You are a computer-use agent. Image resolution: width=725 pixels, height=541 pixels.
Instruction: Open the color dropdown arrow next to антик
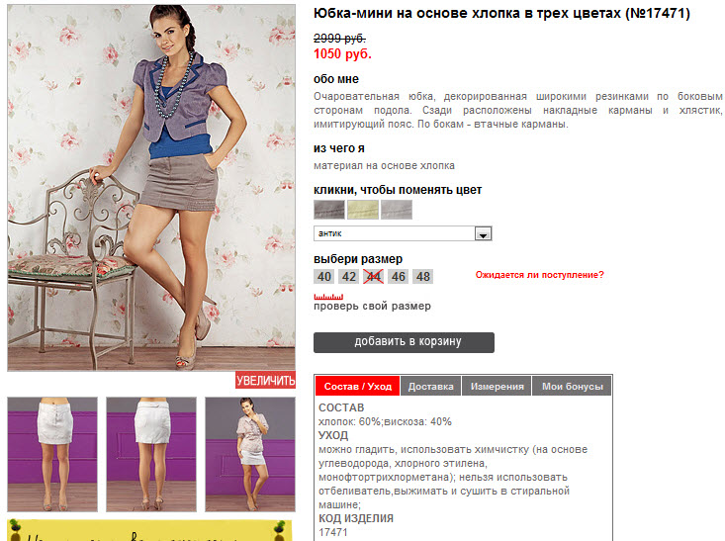(484, 233)
